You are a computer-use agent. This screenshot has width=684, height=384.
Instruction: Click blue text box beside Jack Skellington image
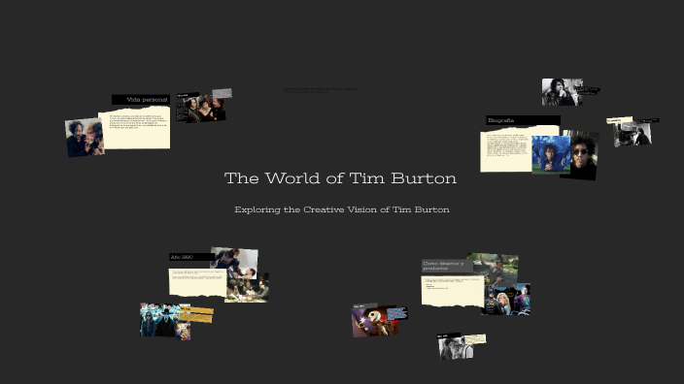(x=397, y=313)
